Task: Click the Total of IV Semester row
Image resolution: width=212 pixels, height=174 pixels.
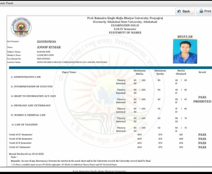Action: click(x=21, y=135)
